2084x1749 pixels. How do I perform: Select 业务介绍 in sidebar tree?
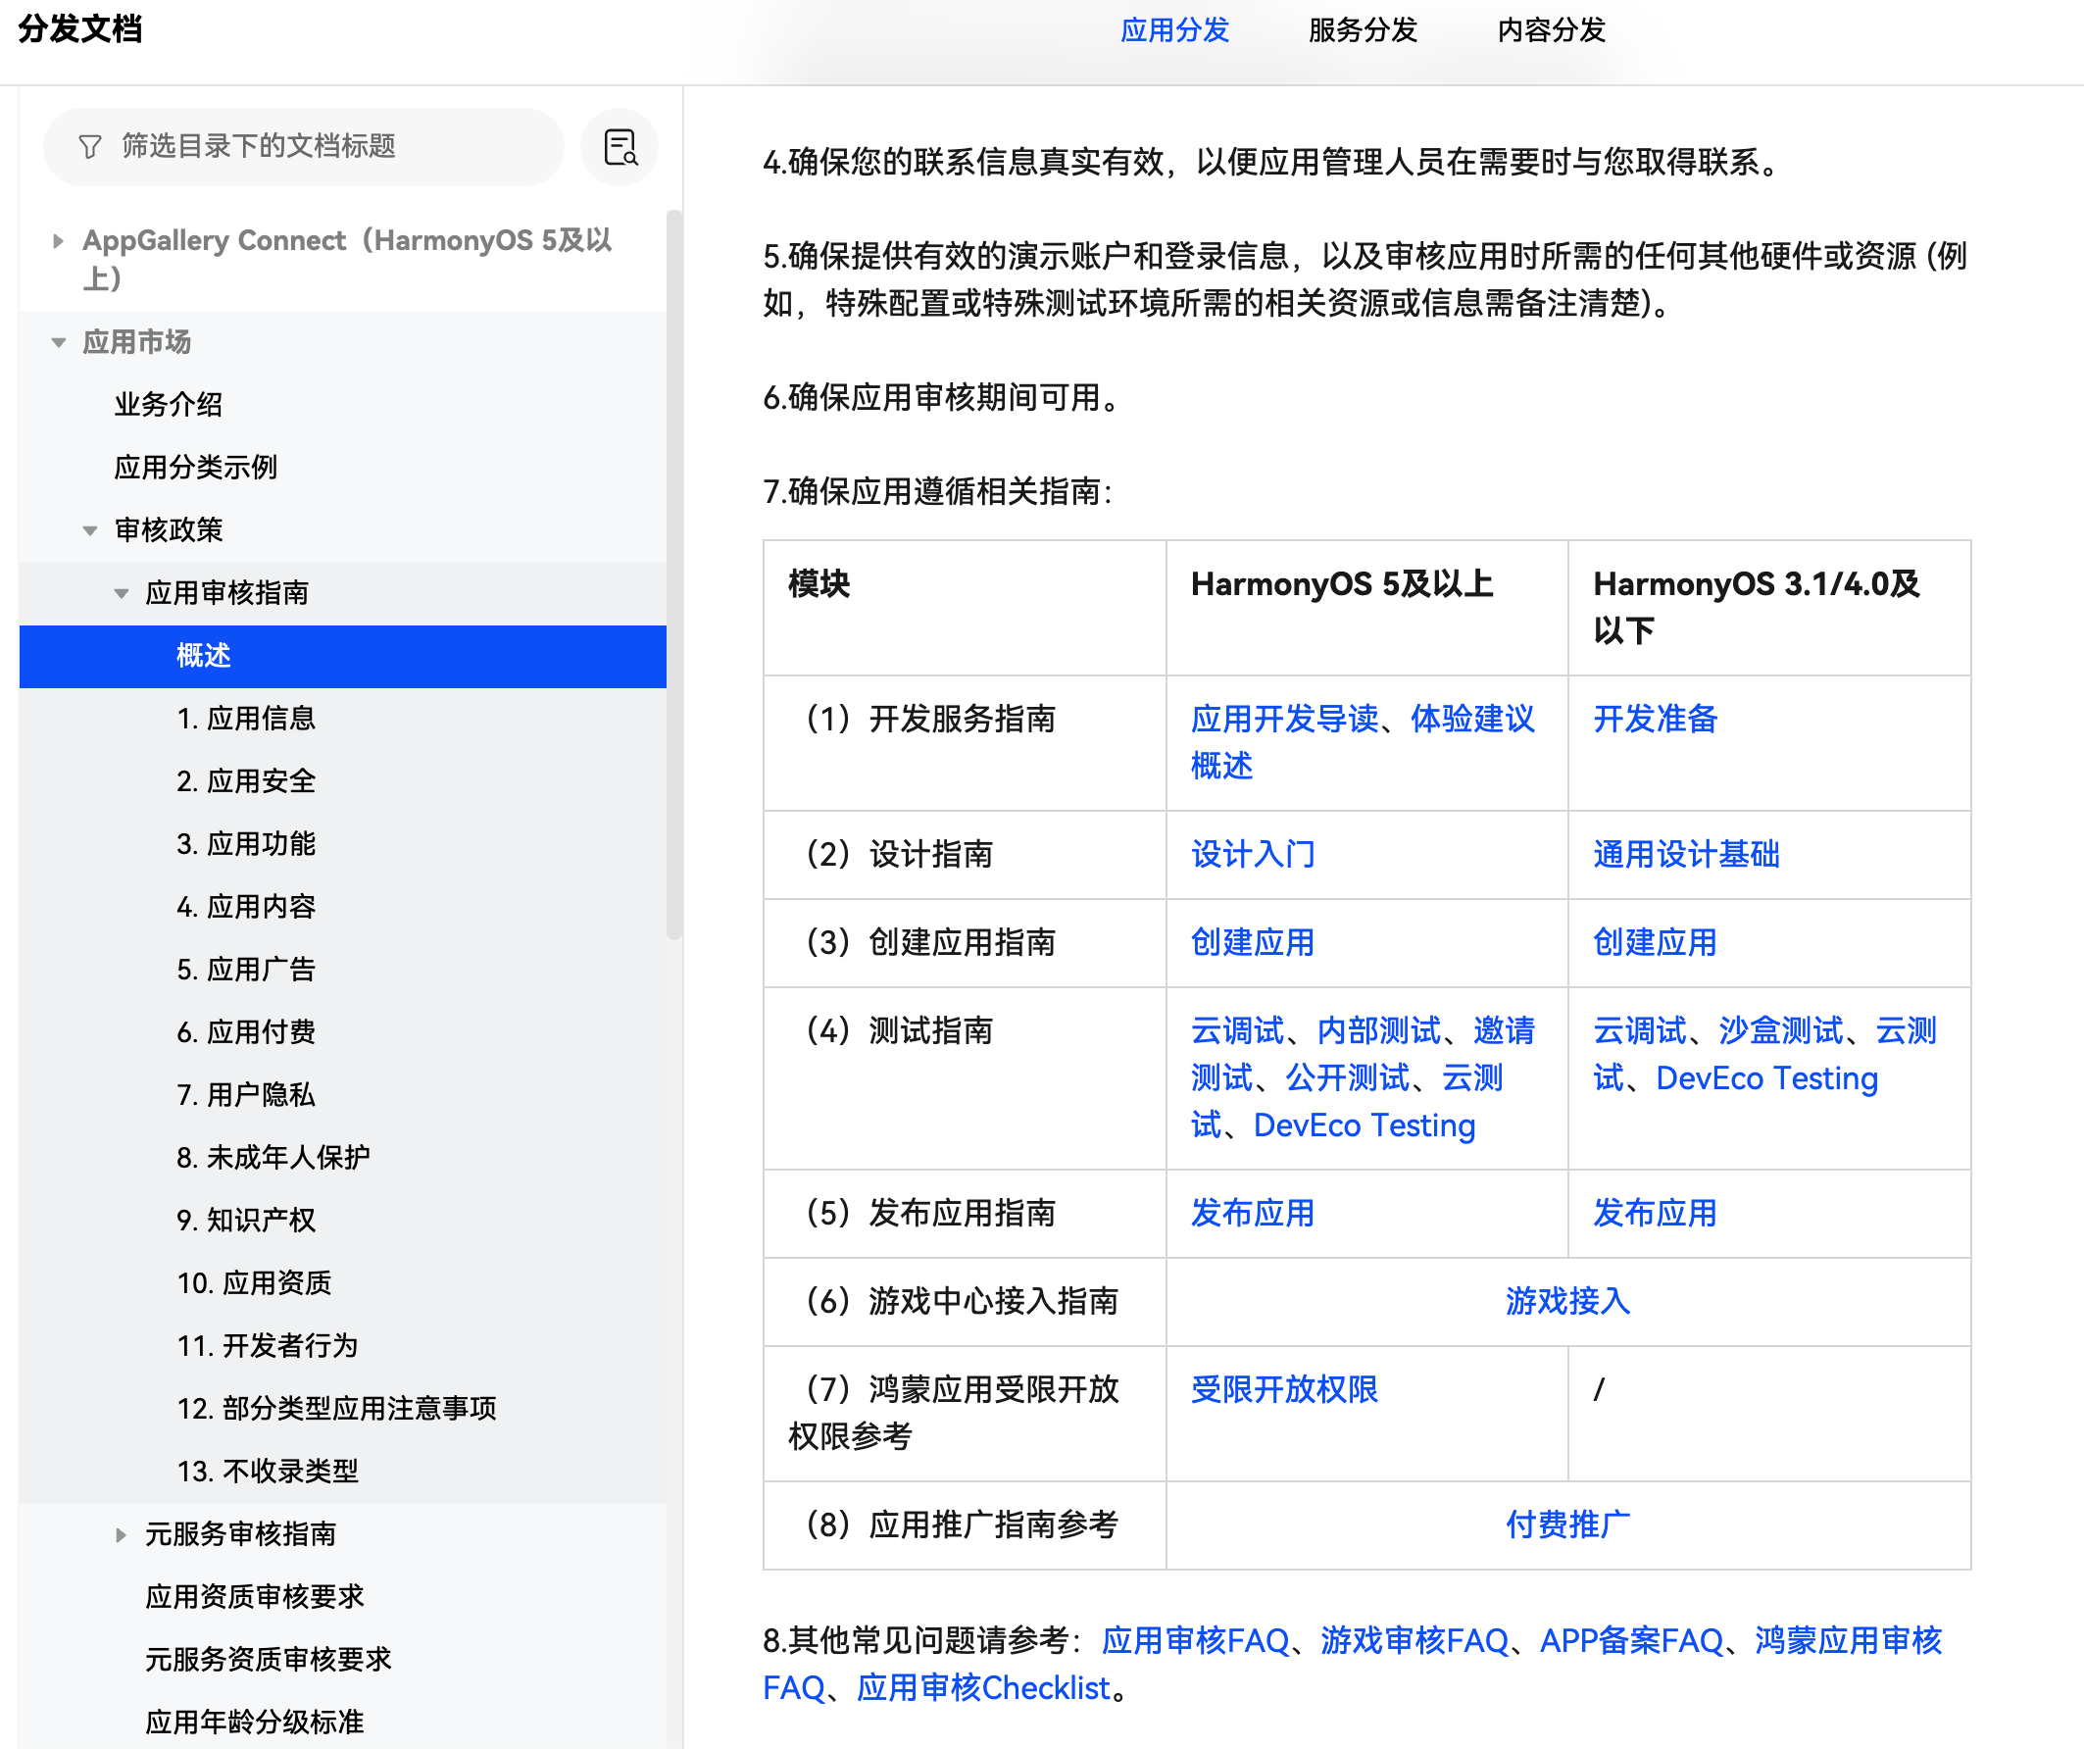click(168, 405)
